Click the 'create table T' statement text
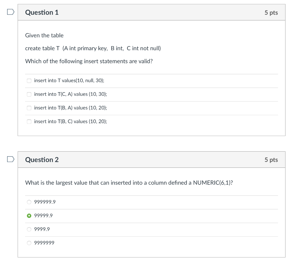The height and width of the screenshot is (262, 292). (x=93, y=48)
